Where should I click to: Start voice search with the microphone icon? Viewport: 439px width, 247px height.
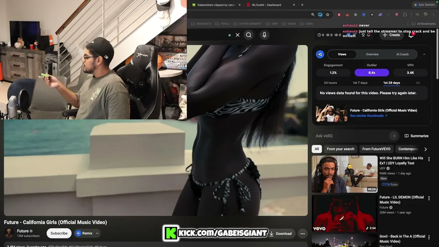(264, 35)
